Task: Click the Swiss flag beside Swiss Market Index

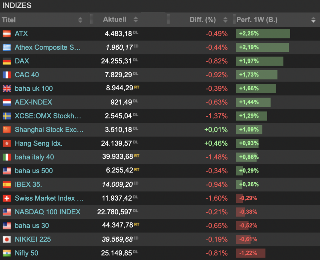Action: 7,198
